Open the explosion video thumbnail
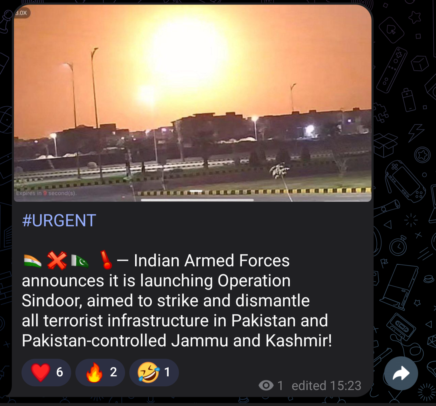Screen dimensions: 436x406 pos(193,103)
